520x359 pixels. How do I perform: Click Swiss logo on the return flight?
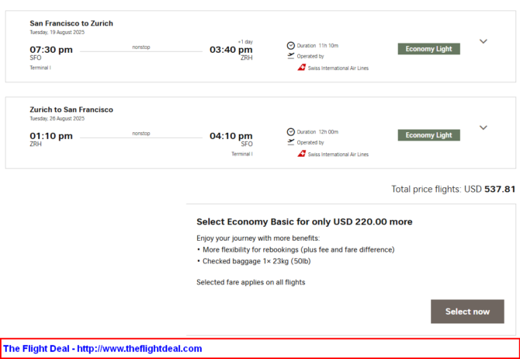coord(301,154)
